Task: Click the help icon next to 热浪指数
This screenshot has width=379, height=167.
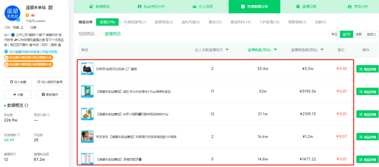Action: tap(19, 135)
